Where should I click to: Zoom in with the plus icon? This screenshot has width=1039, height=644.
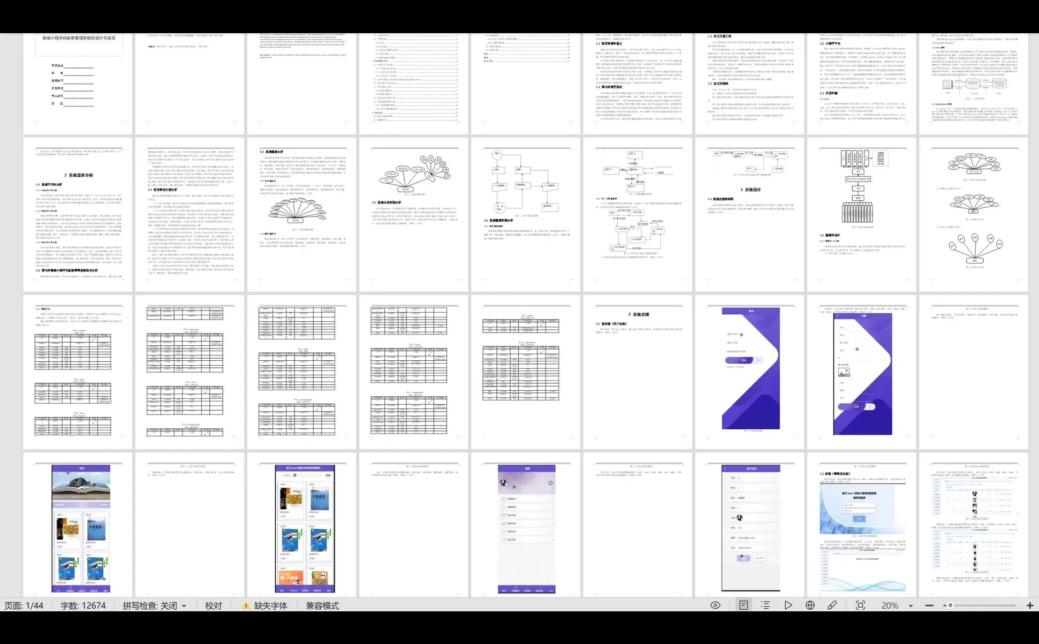pos(1030,605)
